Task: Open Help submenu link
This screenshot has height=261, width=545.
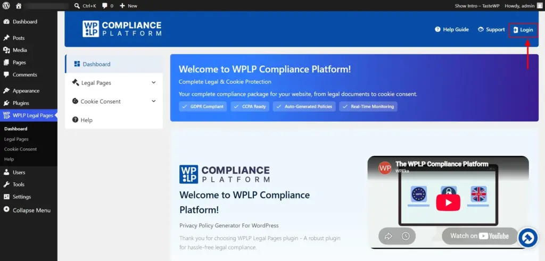Action: coord(9,159)
